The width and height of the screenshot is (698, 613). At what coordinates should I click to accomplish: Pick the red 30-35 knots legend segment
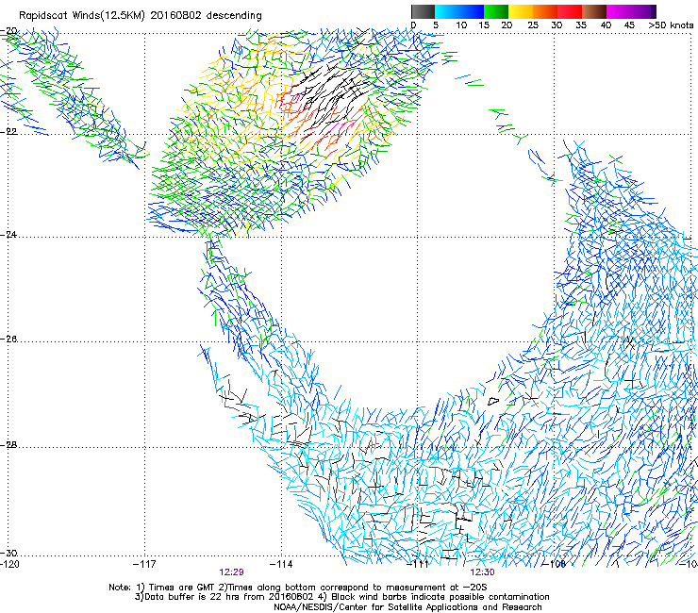570,11
